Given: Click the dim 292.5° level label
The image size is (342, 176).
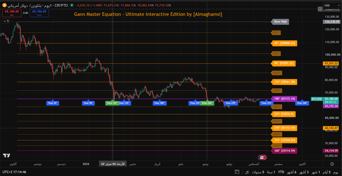Looking at the screenshot, I should coord(277,134).
